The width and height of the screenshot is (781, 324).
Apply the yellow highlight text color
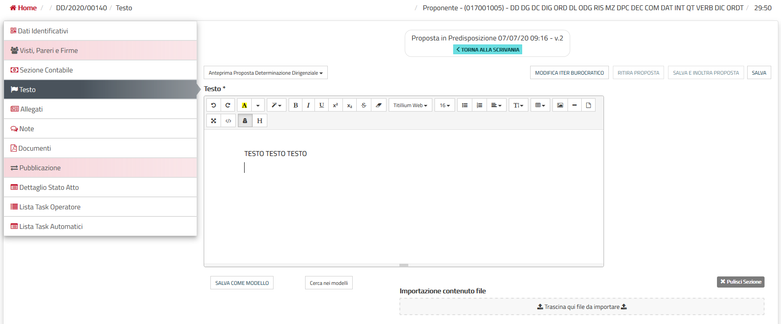point(244,105)
